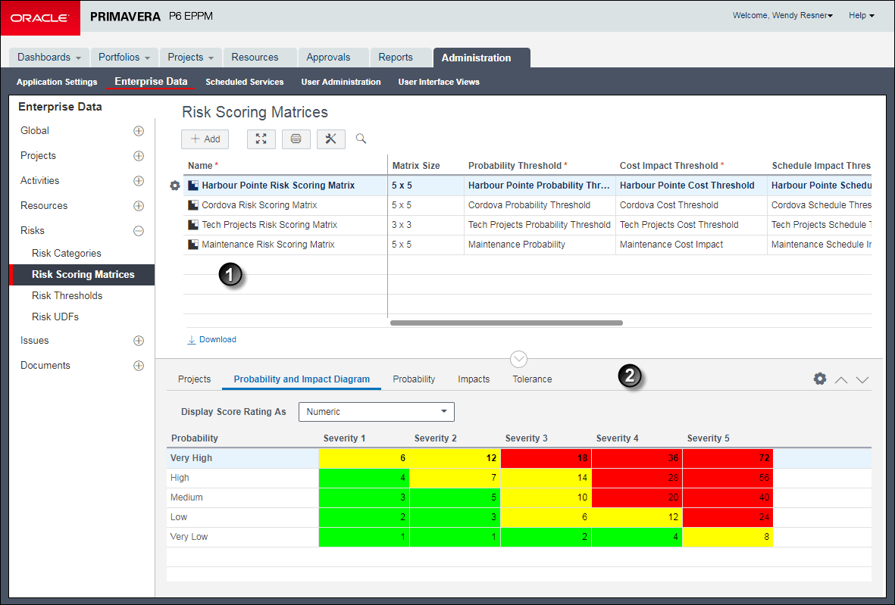Screen dimensions: 895x605
Task: Click the Print icon in toolbar
Action: (296, 139)
